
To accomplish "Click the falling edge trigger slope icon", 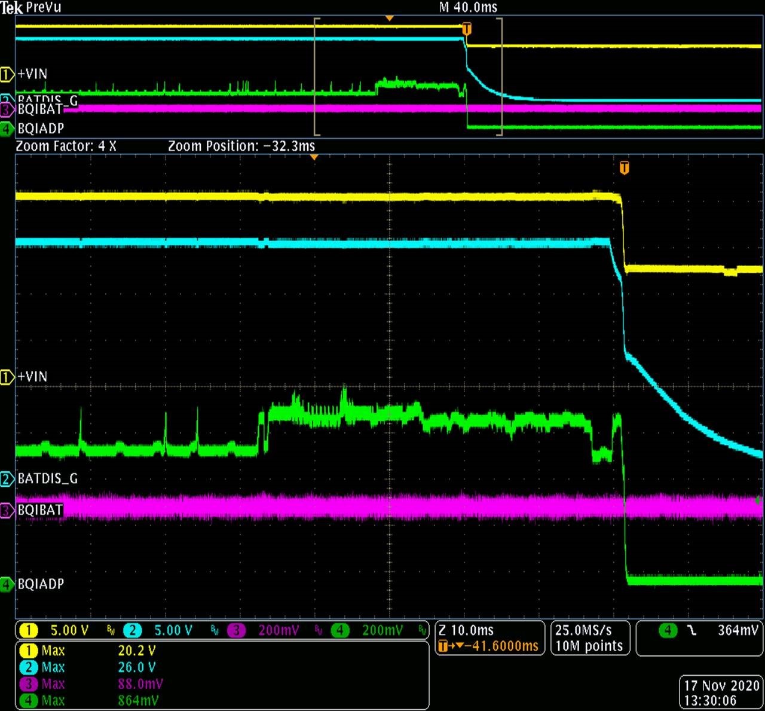I will 692,630.
